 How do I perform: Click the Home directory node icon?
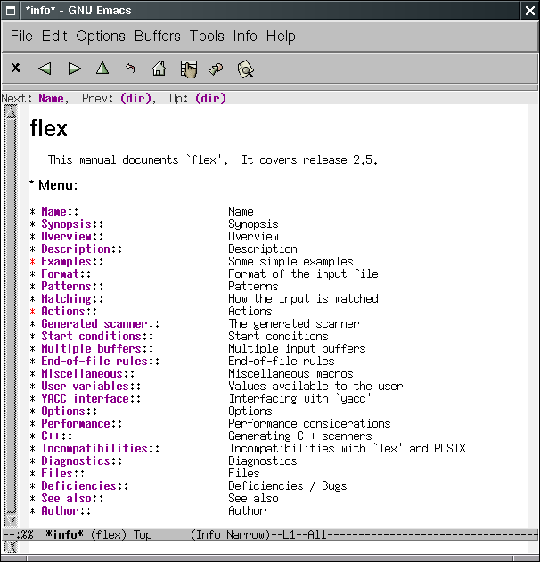click(x=159, y=68)
